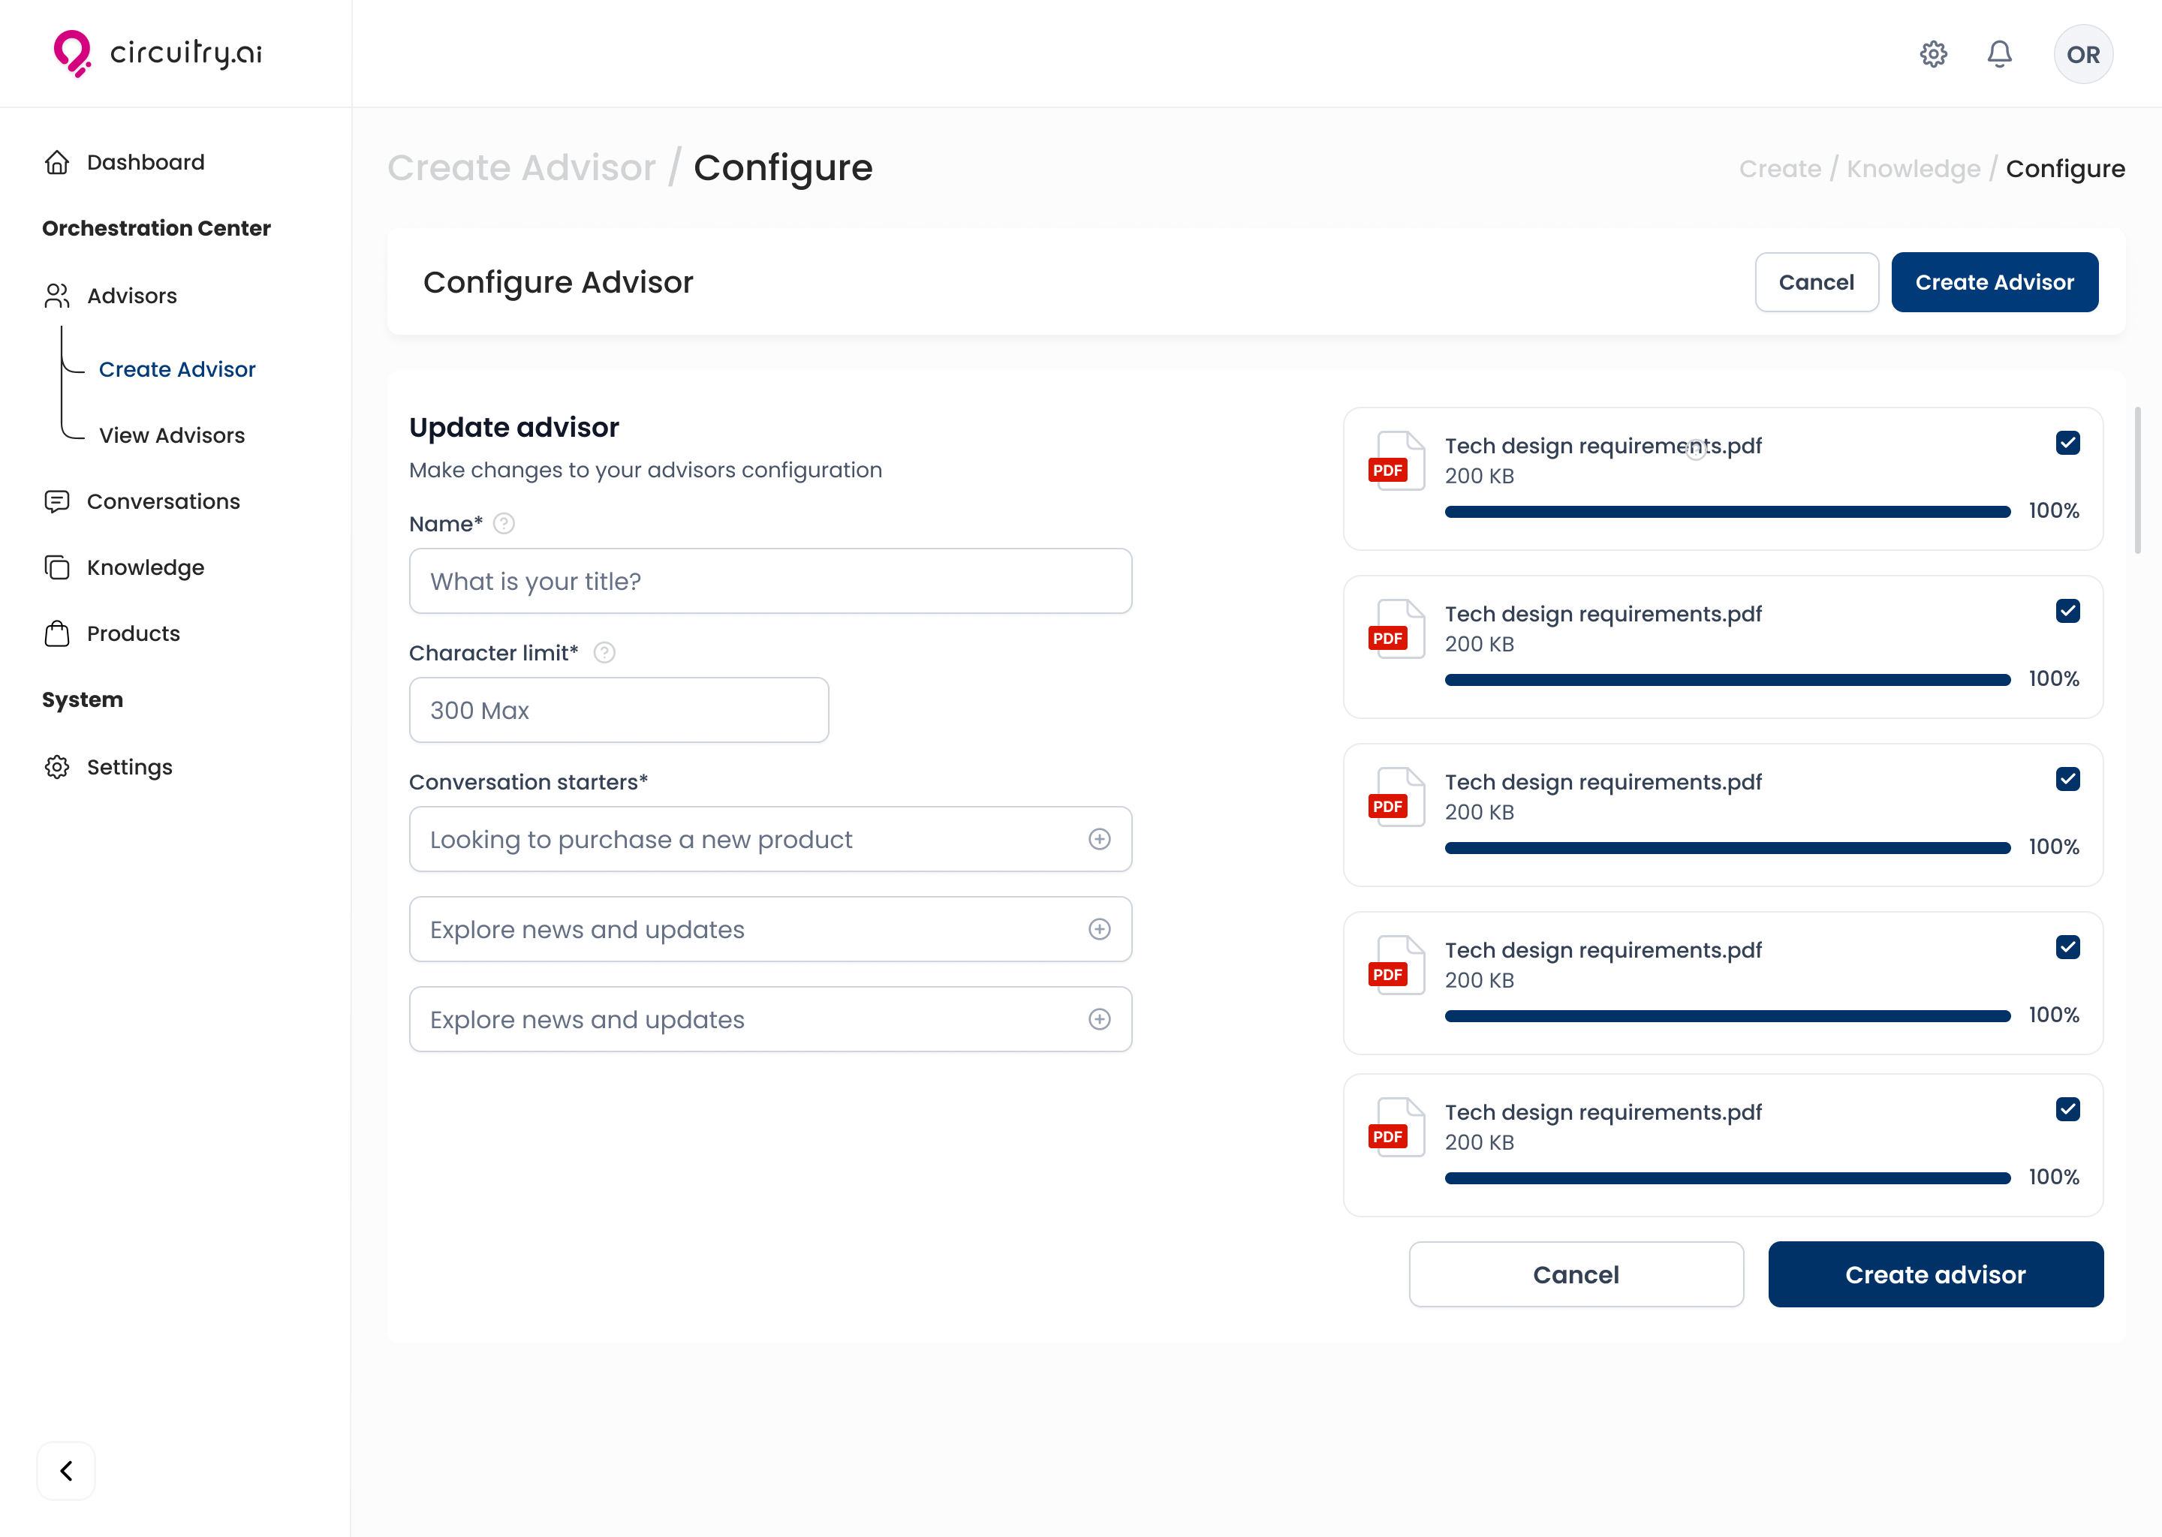The width and height of the screenshot is (2162, 1537).
Task: Select View Advisors in sidebar tree
Action: coord(171,435)
